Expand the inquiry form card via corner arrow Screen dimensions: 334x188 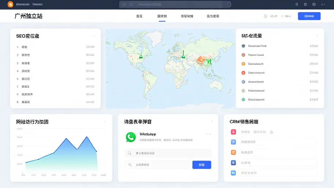pyautogui.click(x=212, y=121)
